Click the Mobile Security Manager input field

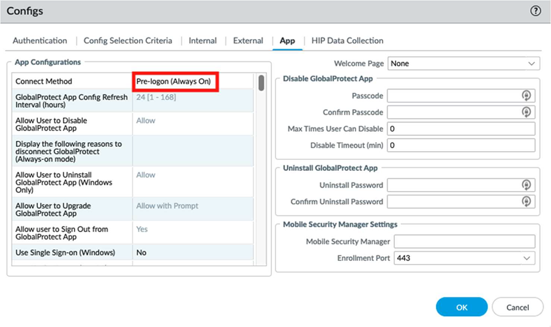(464, 241)
